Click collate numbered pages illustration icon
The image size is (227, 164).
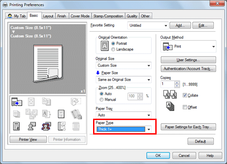[170, 94]
